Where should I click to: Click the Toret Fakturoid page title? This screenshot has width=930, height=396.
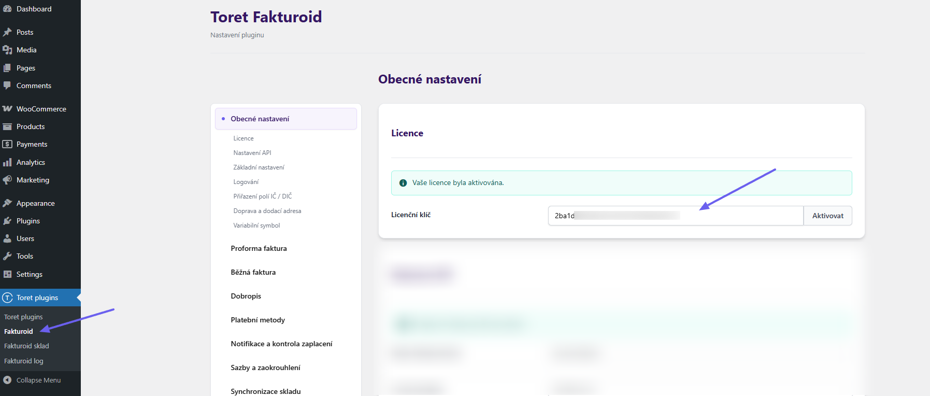(266, 17)
